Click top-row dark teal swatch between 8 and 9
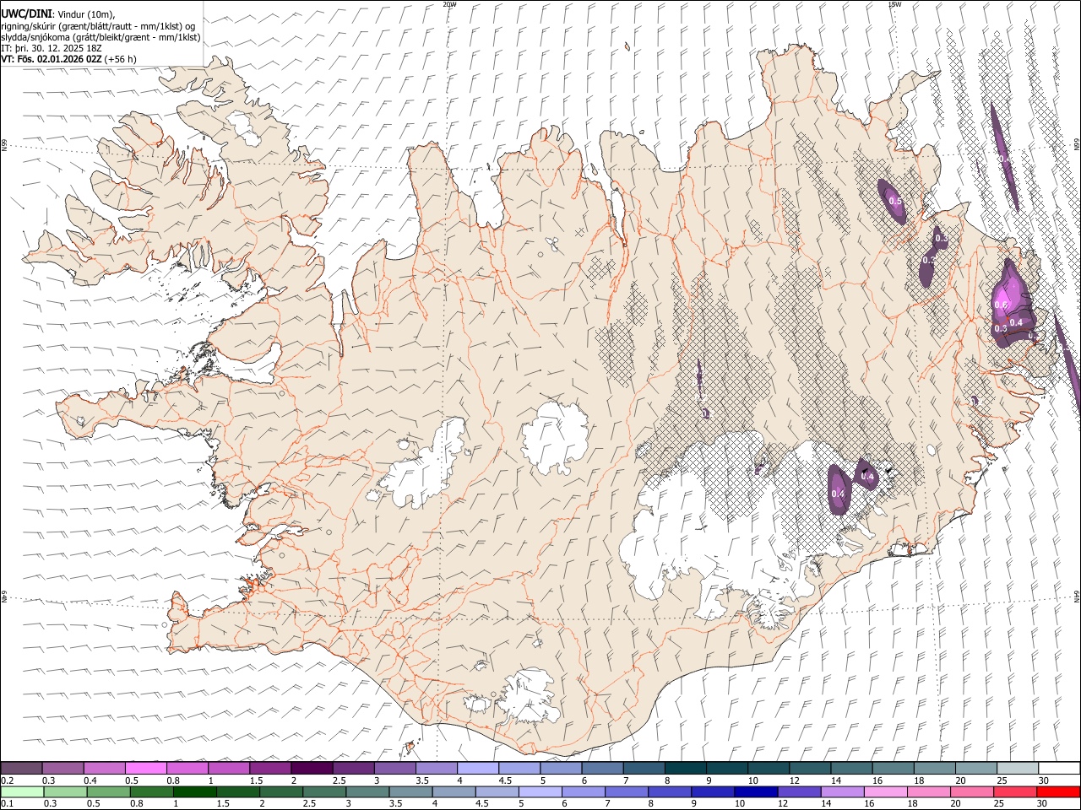Screen dimensions: 1081x810 point(686,768)
